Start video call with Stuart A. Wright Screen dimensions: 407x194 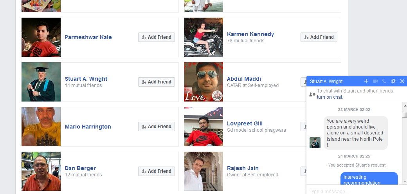[x=375, y=81]
